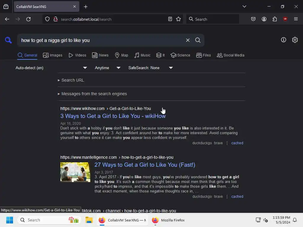Click the tiktok.com partially shown result URL
This screenshot has height=227, width=303.
[129, 211]
